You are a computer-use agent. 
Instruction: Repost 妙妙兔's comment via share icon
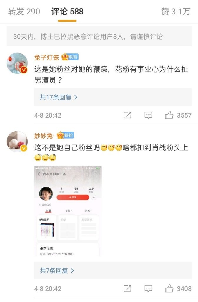[x=127, y=288]
